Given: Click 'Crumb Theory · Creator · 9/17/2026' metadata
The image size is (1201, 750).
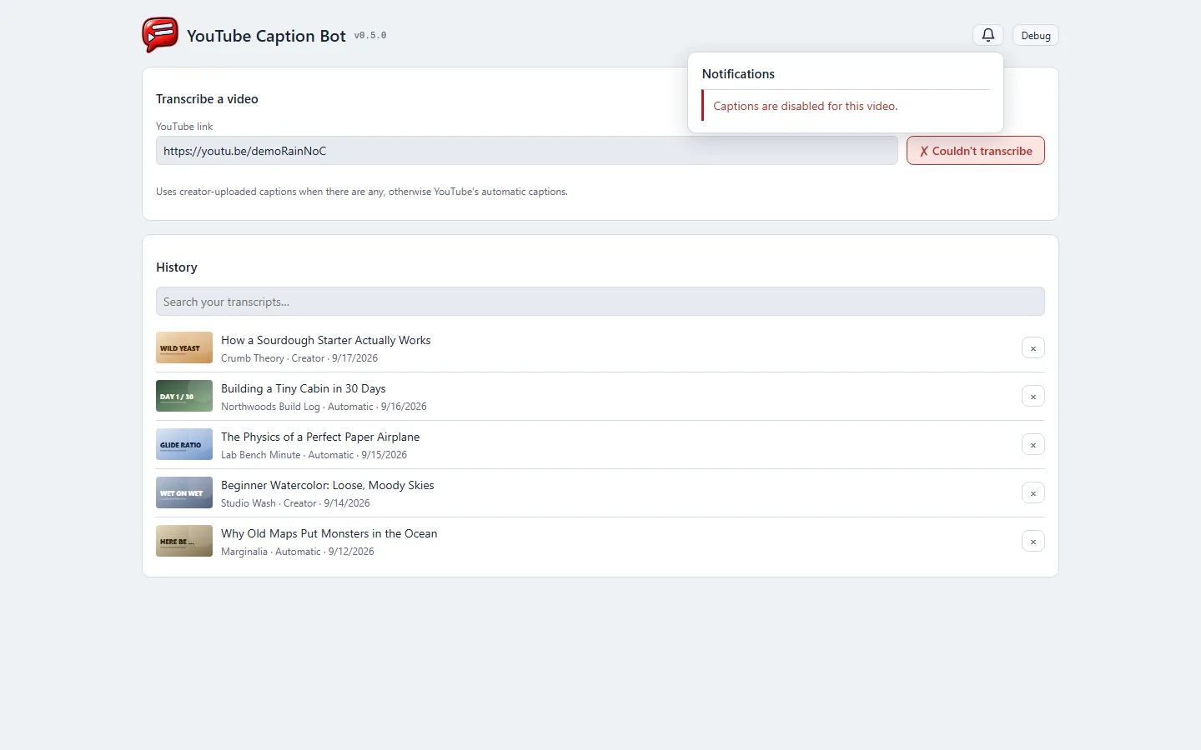Looking at the screenshot, I should [x=299, y=358].
